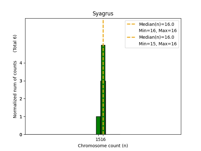Click the orange dashed median line above the bars

point(103,31)
